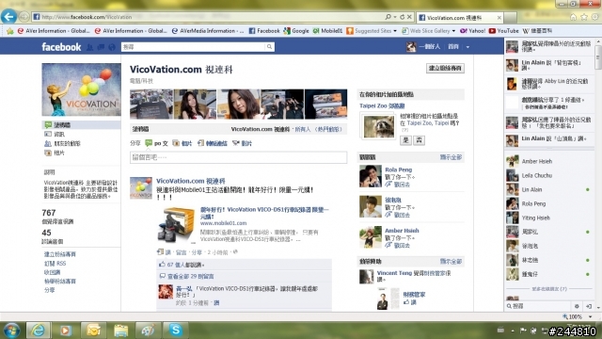The image size is (602, 339).
Task: Open the zoom level dropdown arrow at 100%
Action: tap(590, 316)
